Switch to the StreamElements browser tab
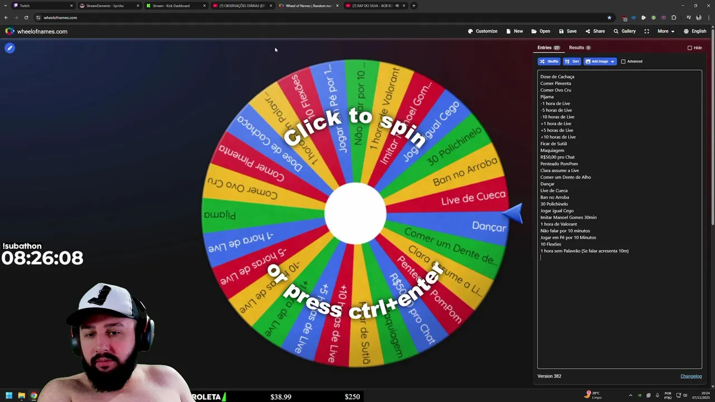The image size is (715, 402). click(x=109, y=6)
